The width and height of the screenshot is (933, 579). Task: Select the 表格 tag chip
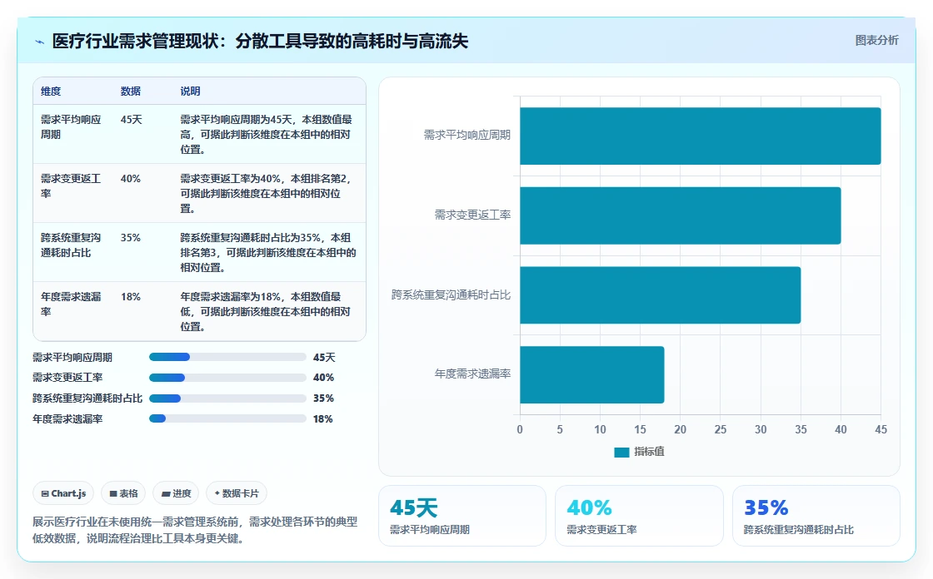(x=123, y=493)
